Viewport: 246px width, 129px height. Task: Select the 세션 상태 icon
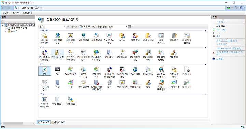(x=135, y=37)
